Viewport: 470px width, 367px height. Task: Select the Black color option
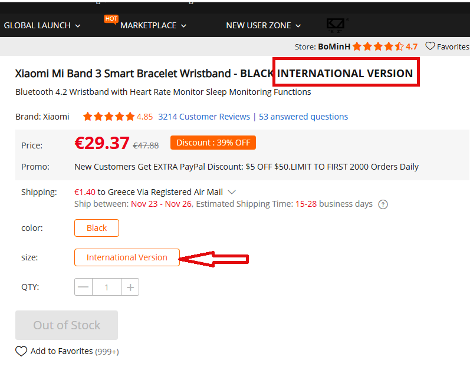(97, 228)
